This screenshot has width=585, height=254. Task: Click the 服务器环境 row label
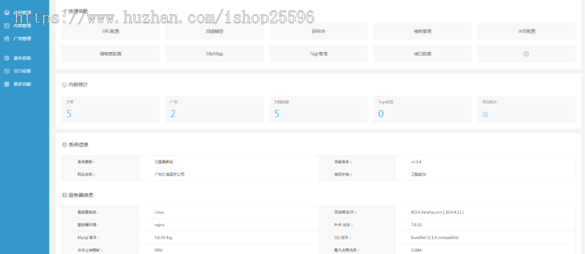(x=88, y=225)
